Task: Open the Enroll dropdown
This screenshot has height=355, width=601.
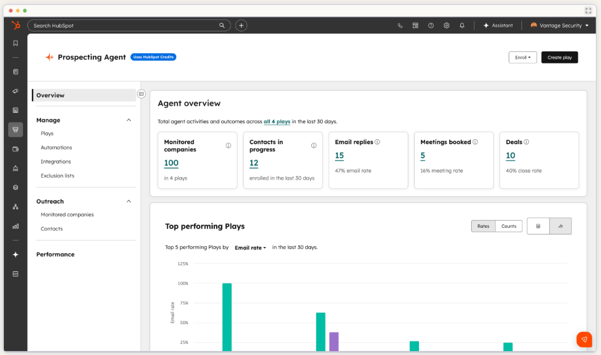Action: (523, 57)
